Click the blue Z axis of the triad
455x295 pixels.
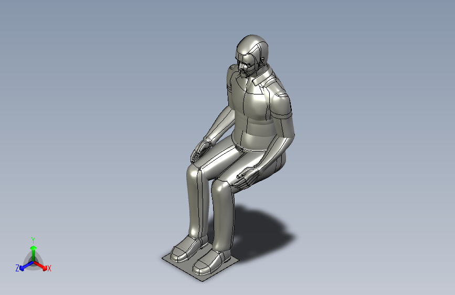pos(26,266)
